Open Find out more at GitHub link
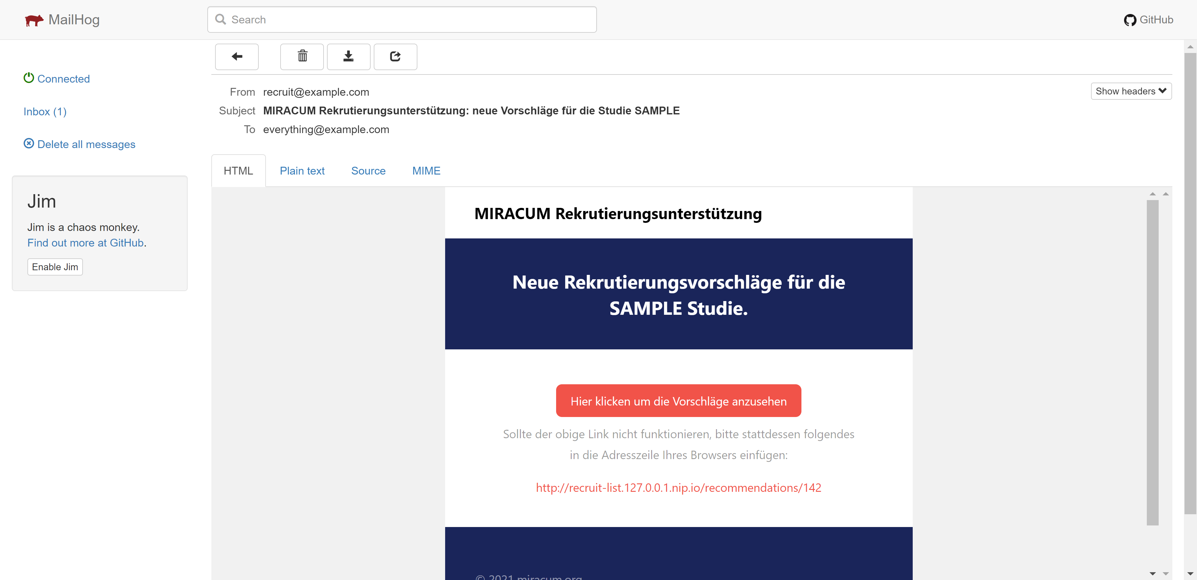This screenshot has height=580, width=1197. pyautogui.click(x=85, y=242)
